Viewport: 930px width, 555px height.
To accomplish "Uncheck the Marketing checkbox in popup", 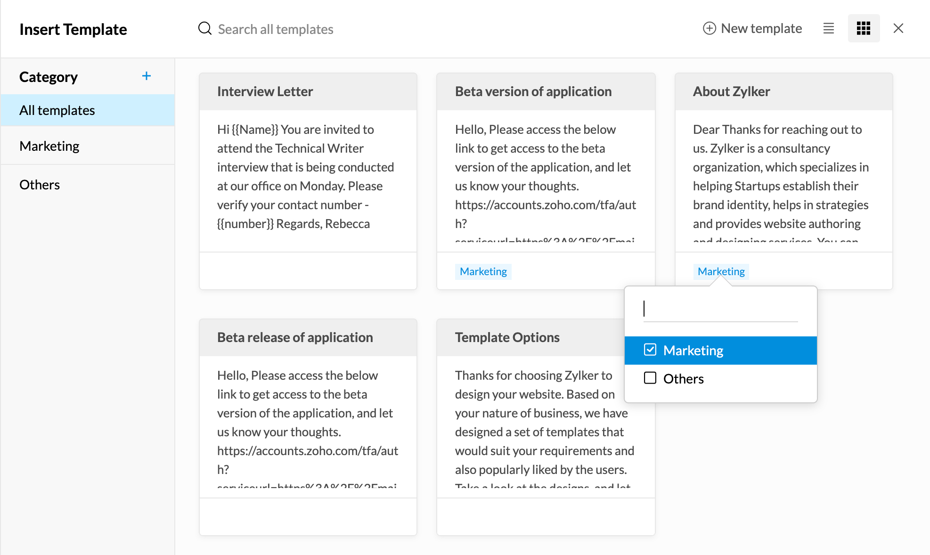I will point(650,350).
